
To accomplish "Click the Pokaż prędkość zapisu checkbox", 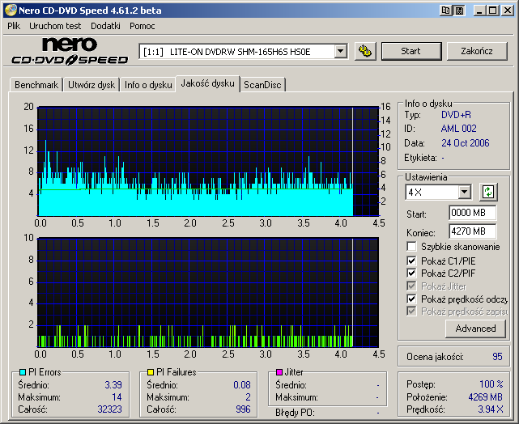I will coord(411,312).
